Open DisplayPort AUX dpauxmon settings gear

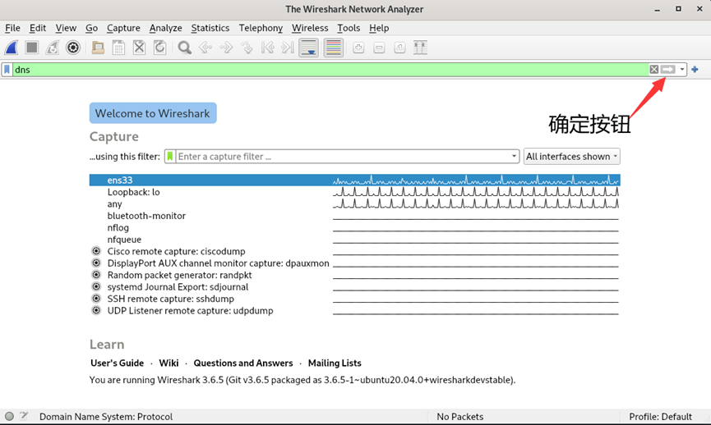(x=96, y=263)
